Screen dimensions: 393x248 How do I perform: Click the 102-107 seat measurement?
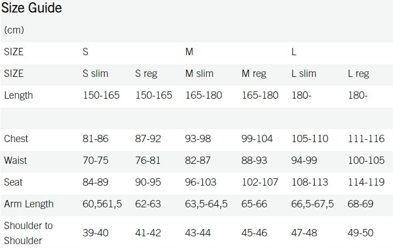tap(259, 182)
